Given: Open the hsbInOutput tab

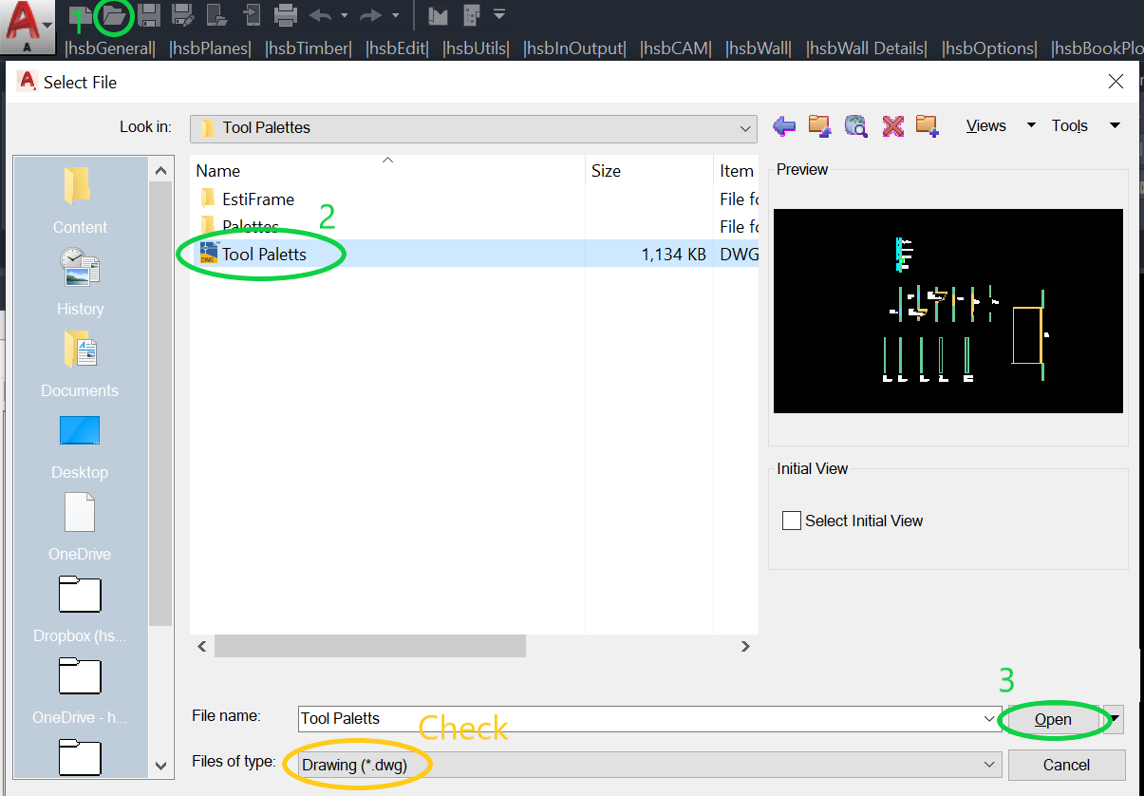Looking at the screenshot, I should point(575,47).
